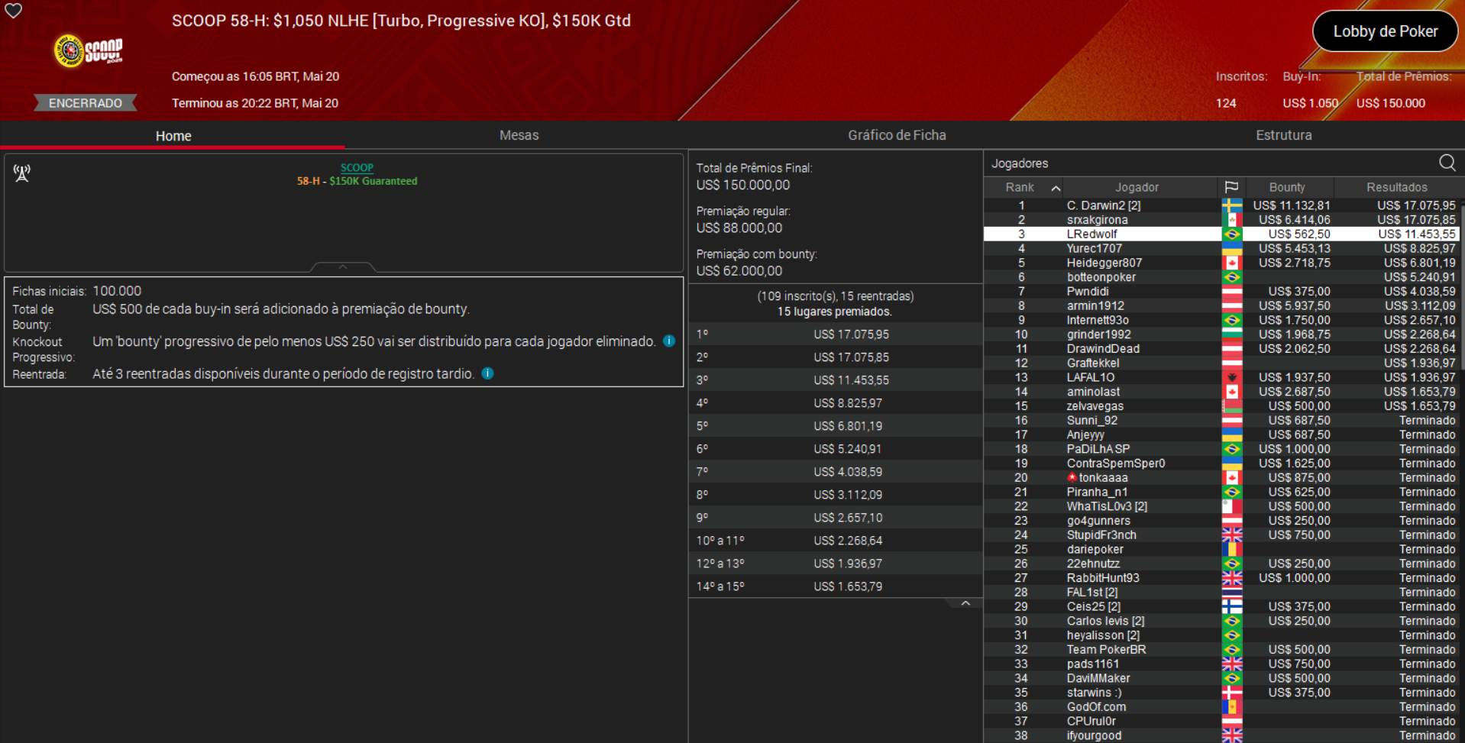The image size is (1465, 743).
Task: Sort players by Rank column
Action: 1024,187
